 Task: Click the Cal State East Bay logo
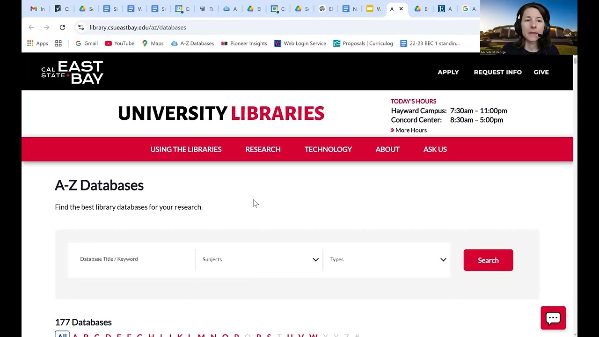click(x=72, y=72)
